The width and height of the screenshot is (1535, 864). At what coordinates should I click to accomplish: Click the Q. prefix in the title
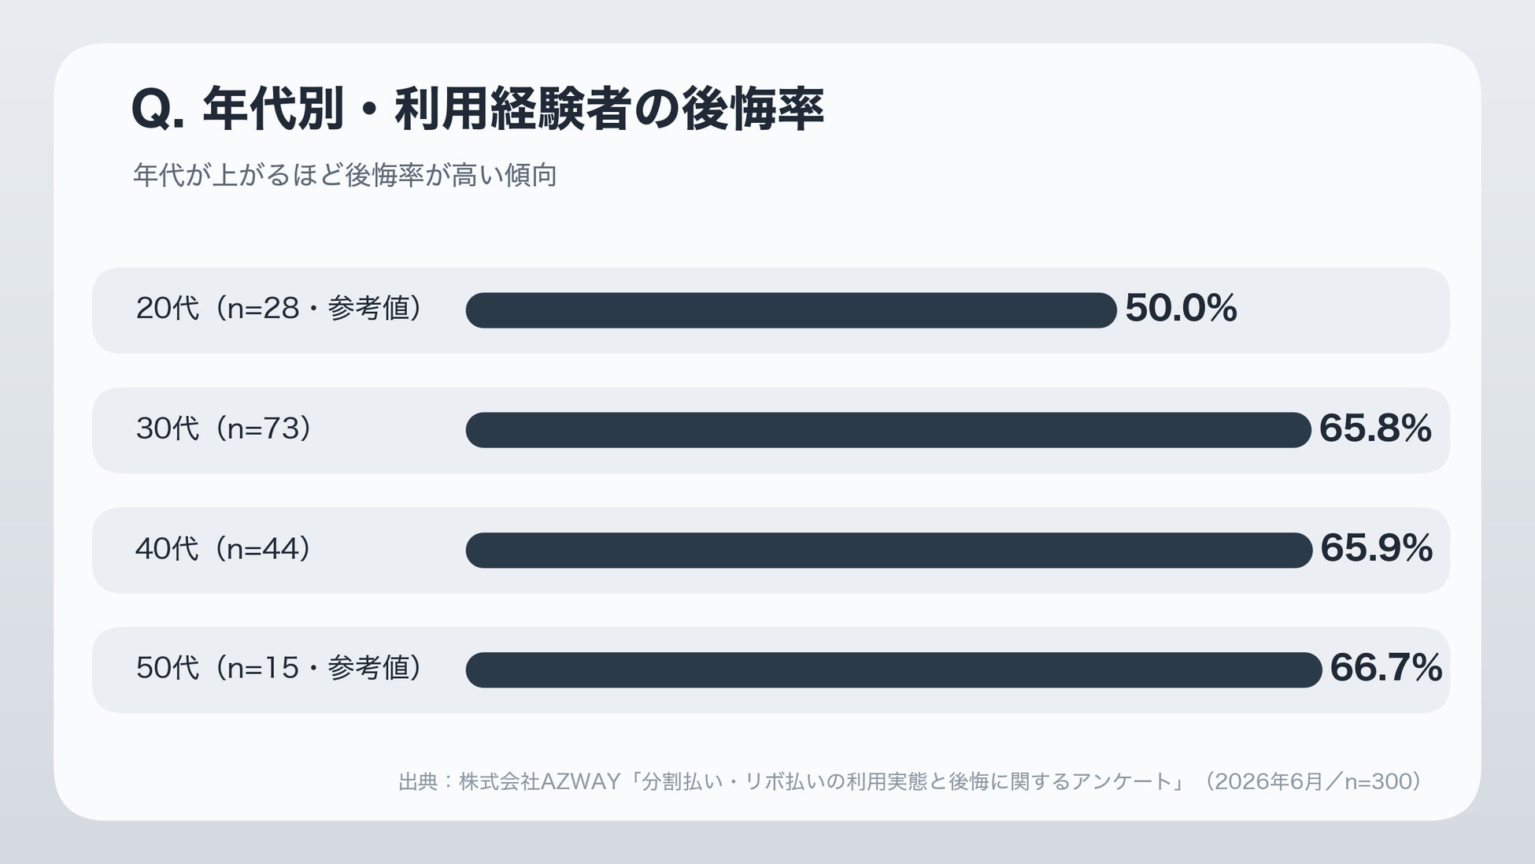(158, 109)
